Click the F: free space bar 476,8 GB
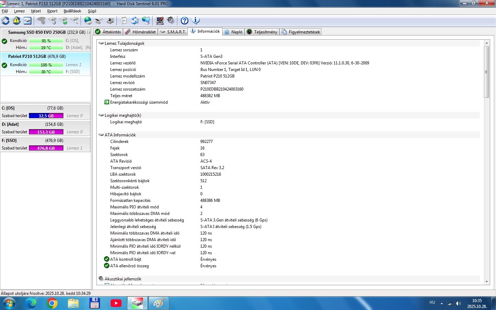Screen dimensions: 496x310 pyautogui.click(x=46, y=148)
